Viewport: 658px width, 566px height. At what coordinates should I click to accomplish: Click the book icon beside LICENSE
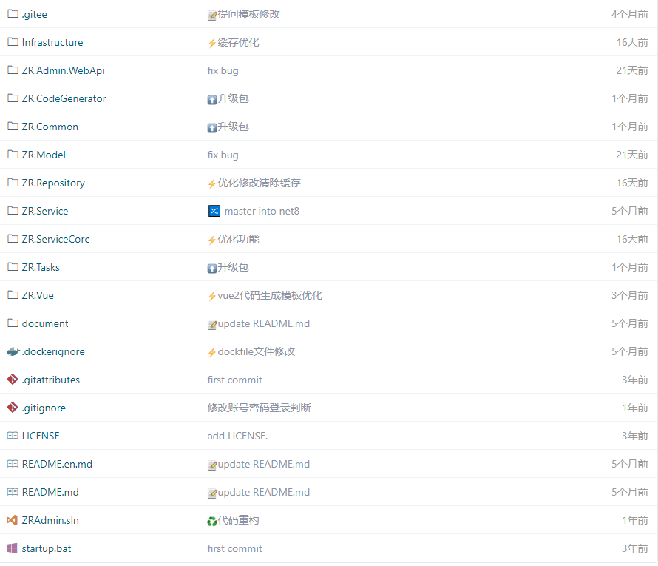coord(13,436)
